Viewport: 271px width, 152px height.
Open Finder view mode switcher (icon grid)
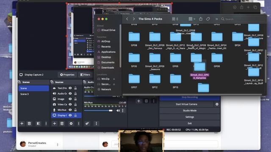pos(175,19)
